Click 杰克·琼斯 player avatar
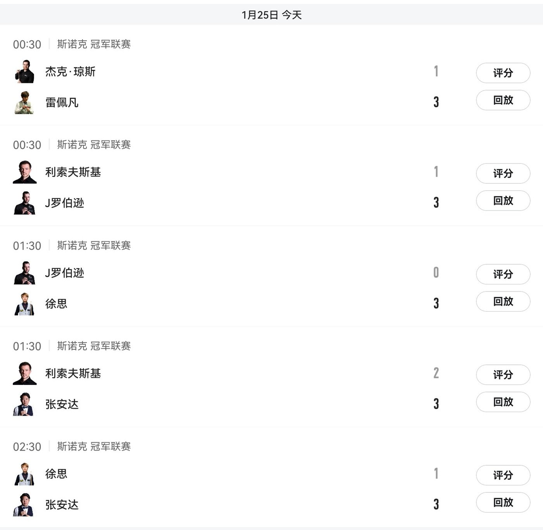Screen dimensions: 543x530 (24, 71)
